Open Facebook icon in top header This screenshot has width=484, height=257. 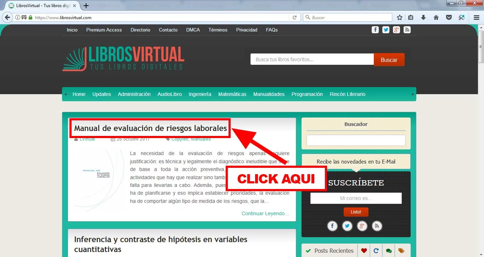tap(375, 30)
